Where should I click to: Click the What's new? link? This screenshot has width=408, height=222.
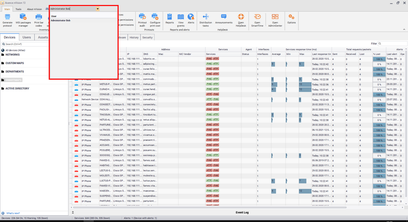pos(13,213)
